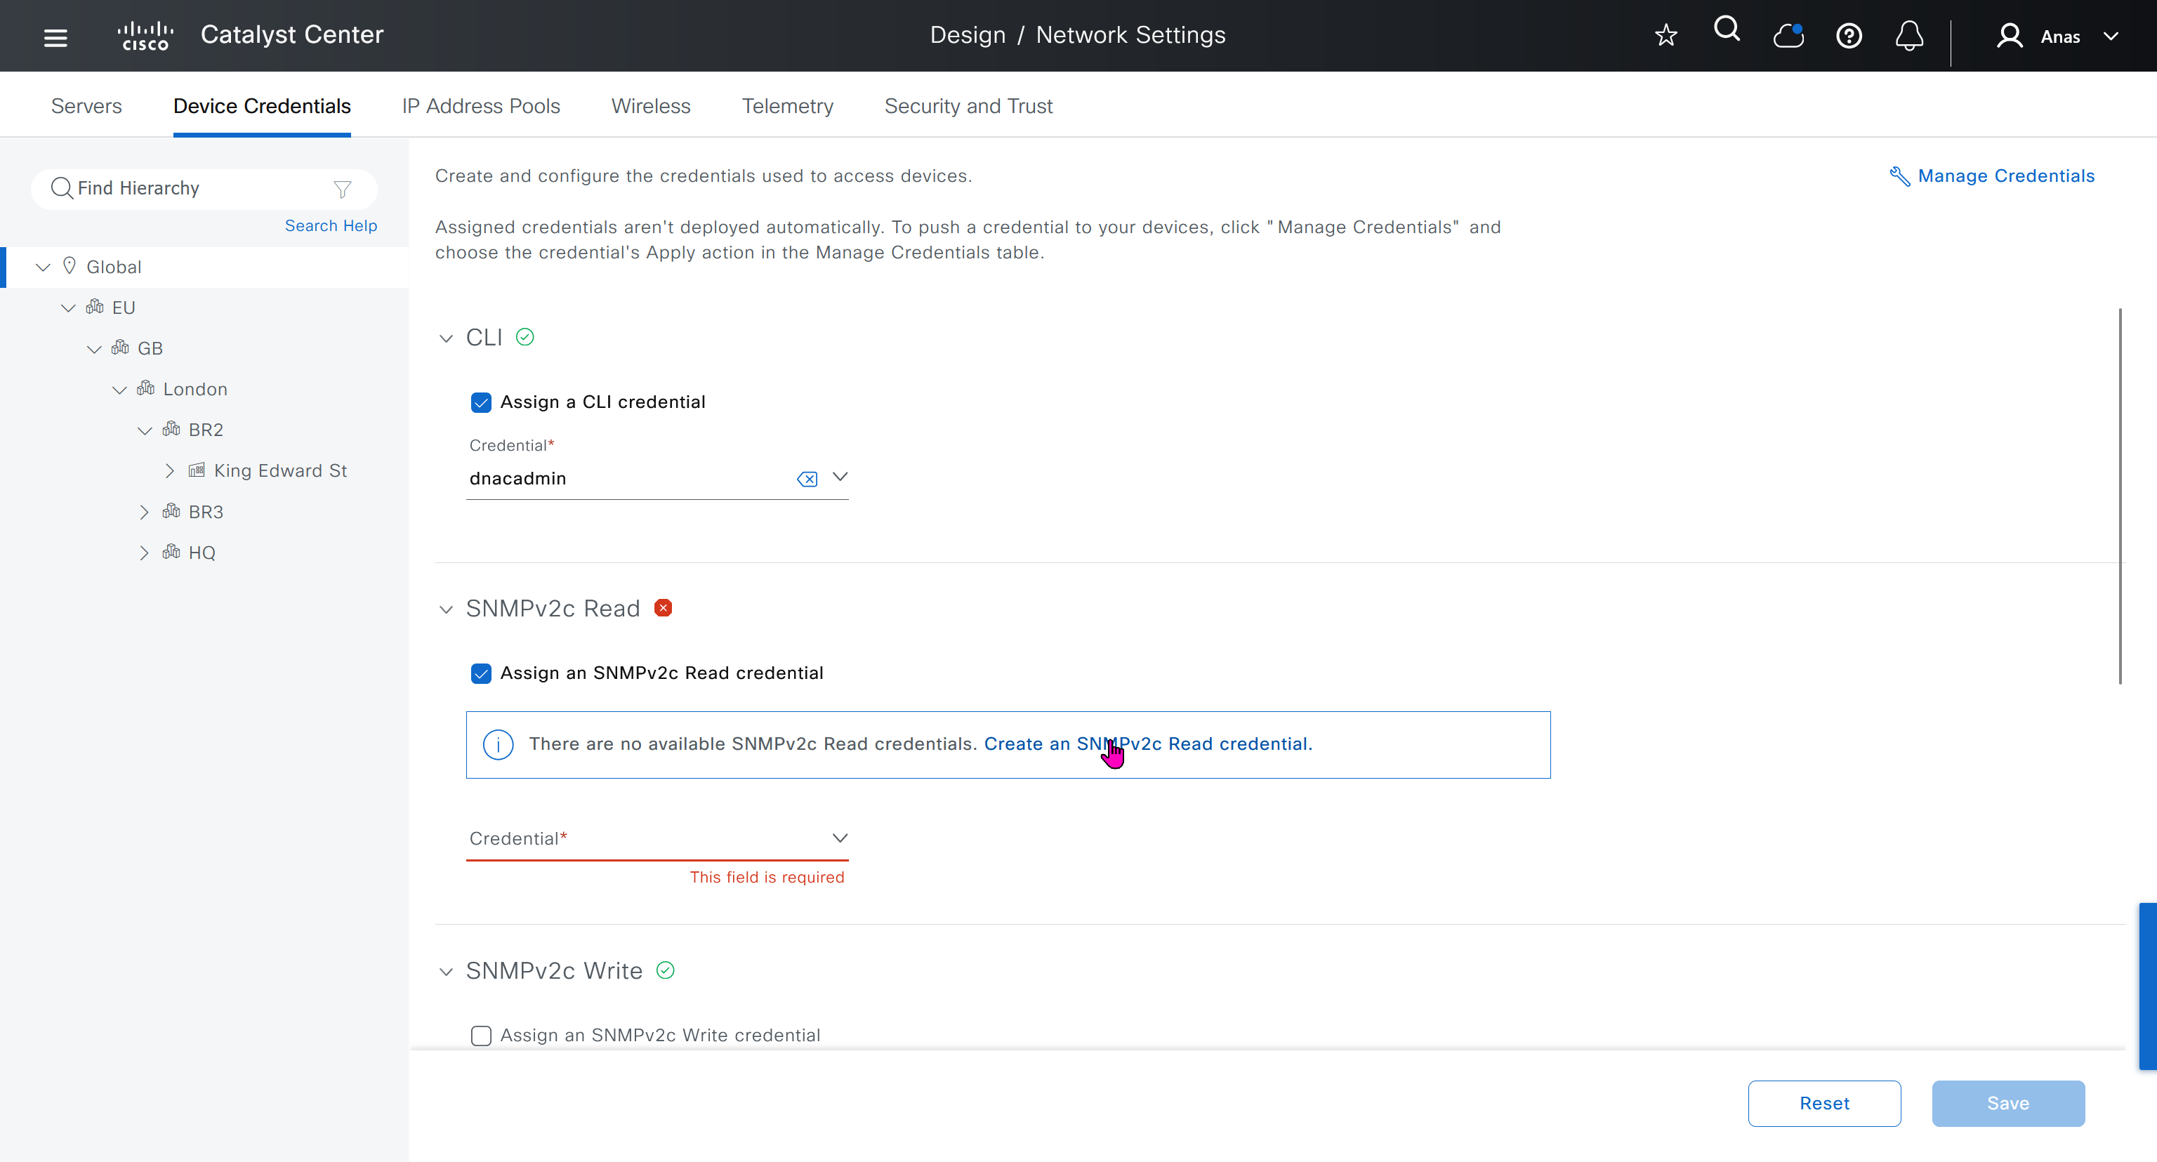Image resolution: width=2157 pixels, height=1162 pixels.
Task: Collapse the CLI section
Action: (447, 338)
